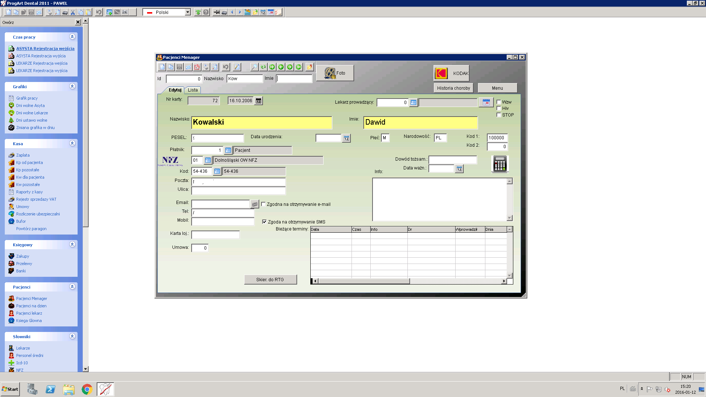Click the Historia choroby button
The height and width of the screenshot is (397, 706).
453,88
